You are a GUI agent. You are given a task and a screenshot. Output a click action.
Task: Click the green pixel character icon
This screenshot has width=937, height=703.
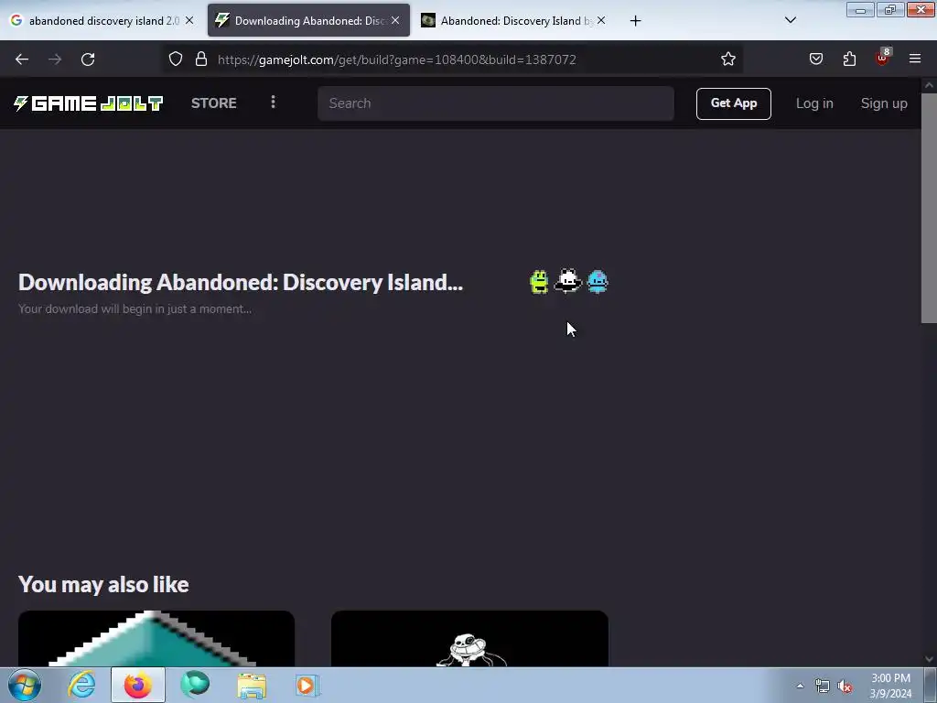[x=539, y=282]
